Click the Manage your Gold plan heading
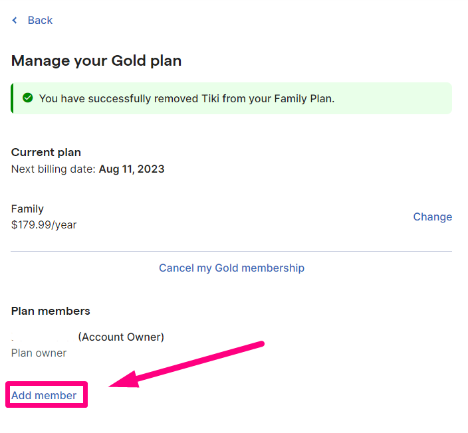The width and height of the screenshot is (468, 433). [96, 61]
